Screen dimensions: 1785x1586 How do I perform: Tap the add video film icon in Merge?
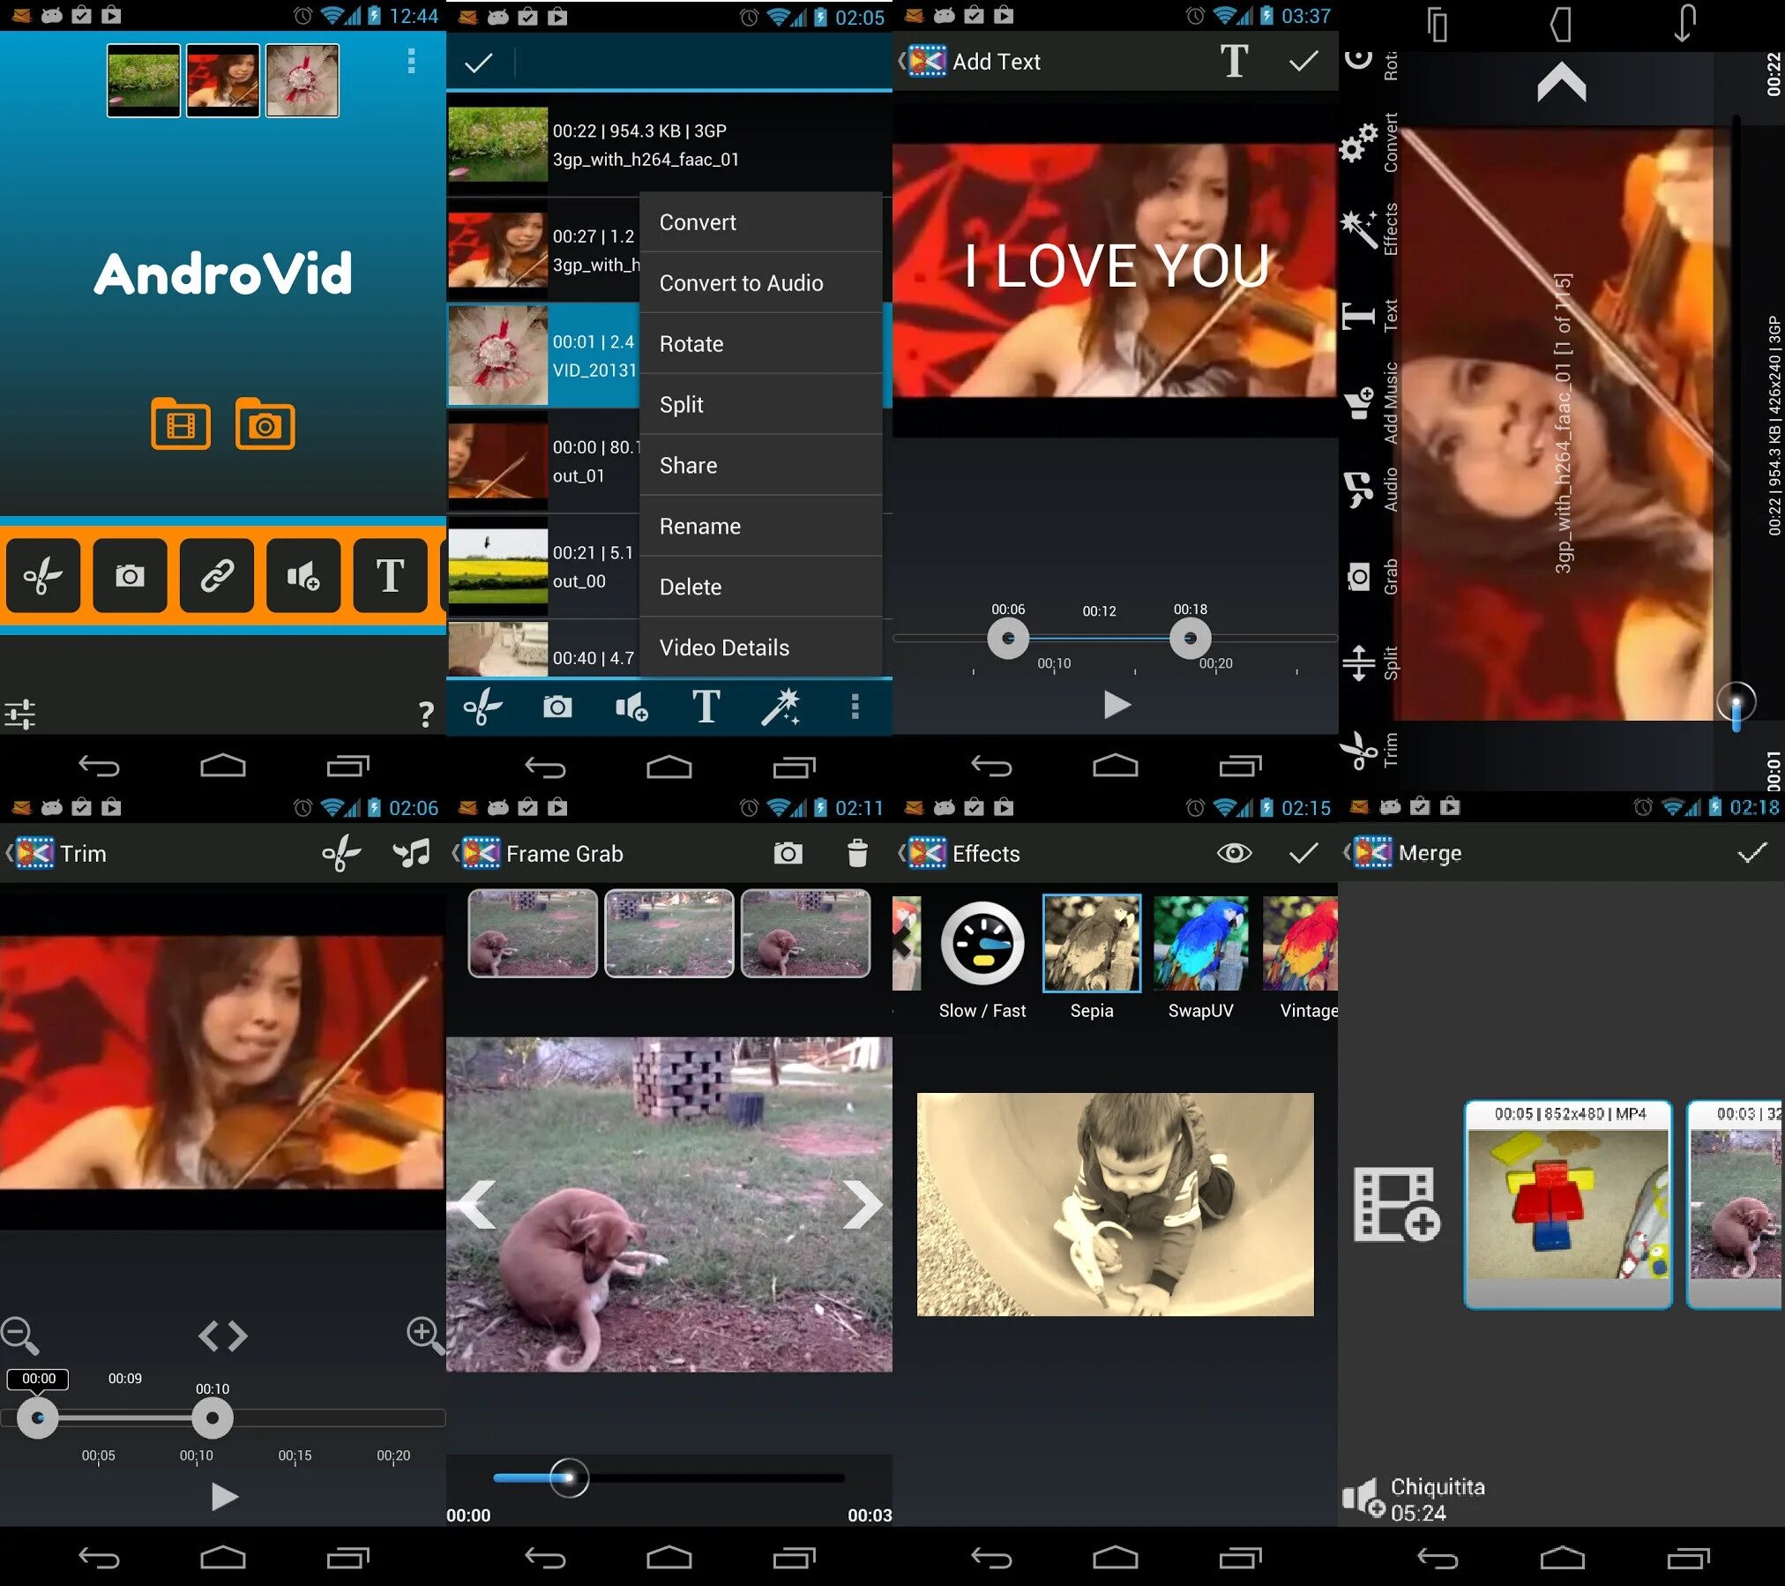pyautogui.click(x=1396, y=1204)
